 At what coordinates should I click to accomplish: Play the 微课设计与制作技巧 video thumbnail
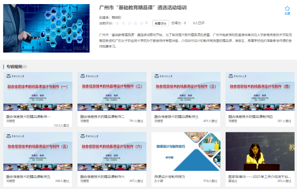pyautogui.click(x=186, y=152)
